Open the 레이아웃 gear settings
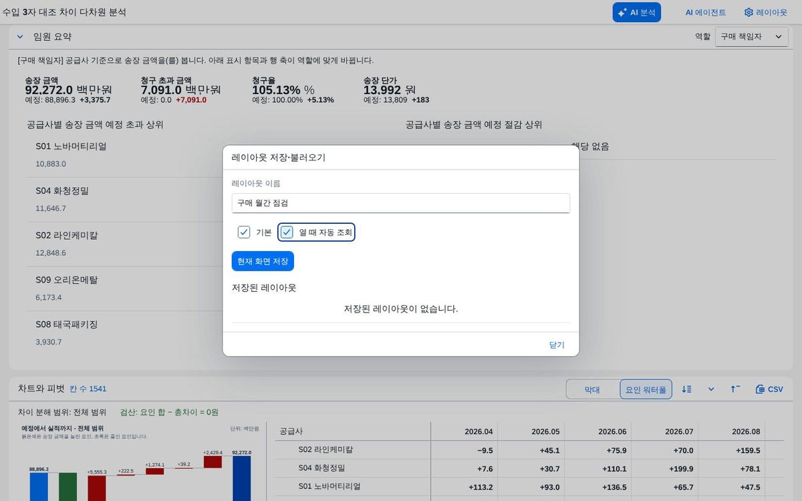Image resolution: width=802 pixels, height=501 pixels. pyautogui.click(x=766, y=12)
